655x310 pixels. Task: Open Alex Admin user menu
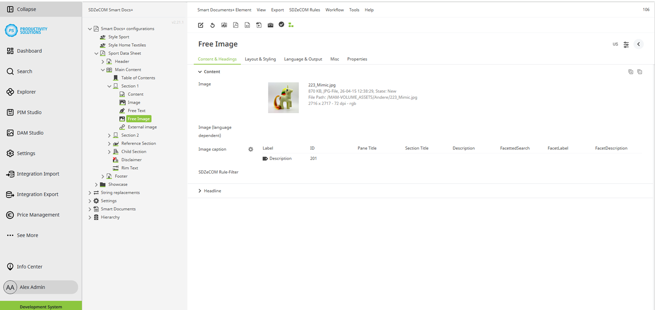pos(41,287)
